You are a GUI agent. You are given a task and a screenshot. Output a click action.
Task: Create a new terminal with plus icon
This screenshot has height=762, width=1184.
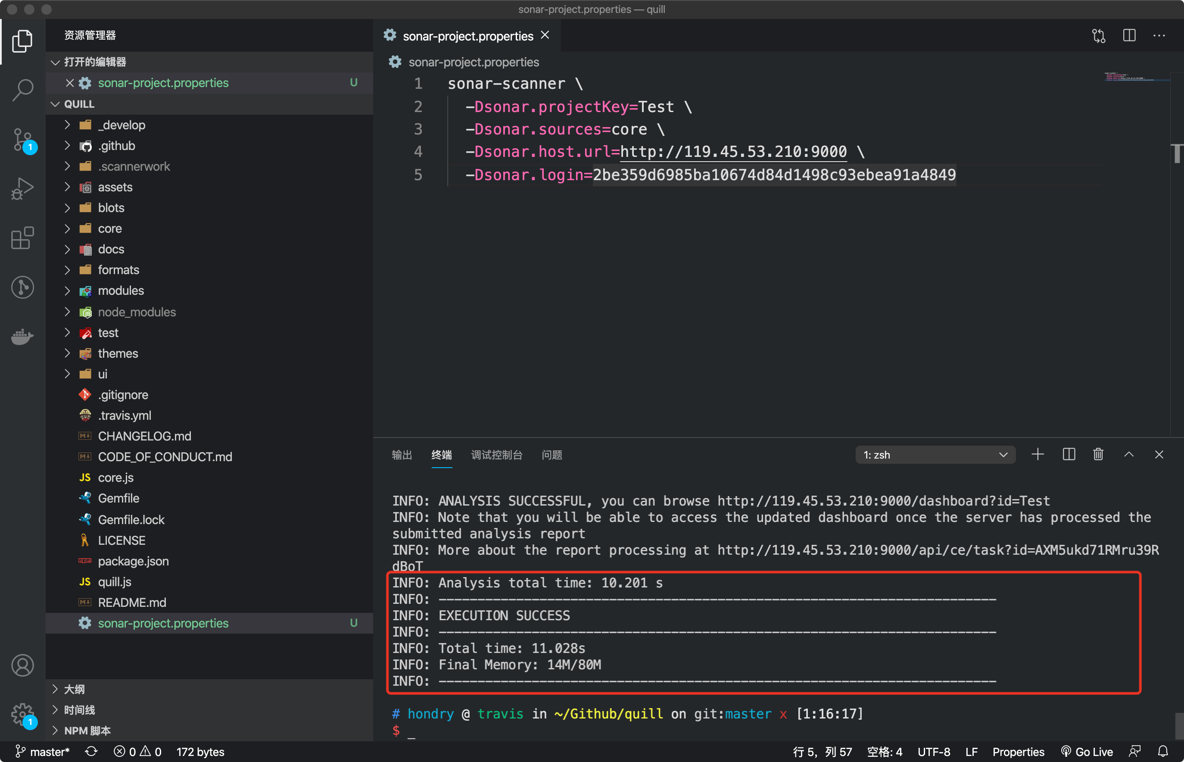(x=1038, y=454)
